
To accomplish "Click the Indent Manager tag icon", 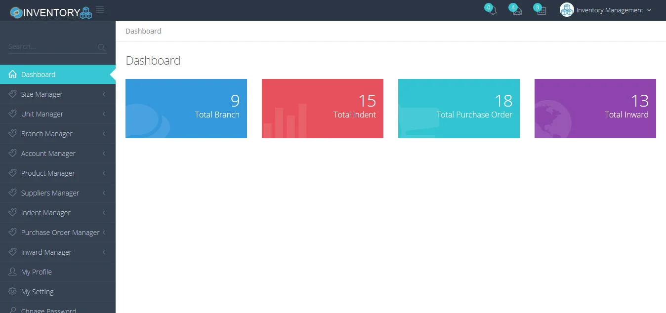I will pyautogui.click(x=13, y=212).
